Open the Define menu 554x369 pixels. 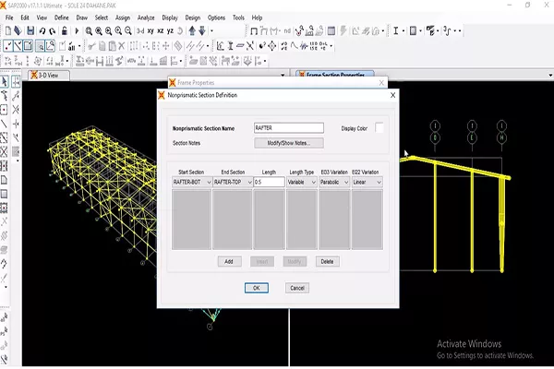pos(61,18)
